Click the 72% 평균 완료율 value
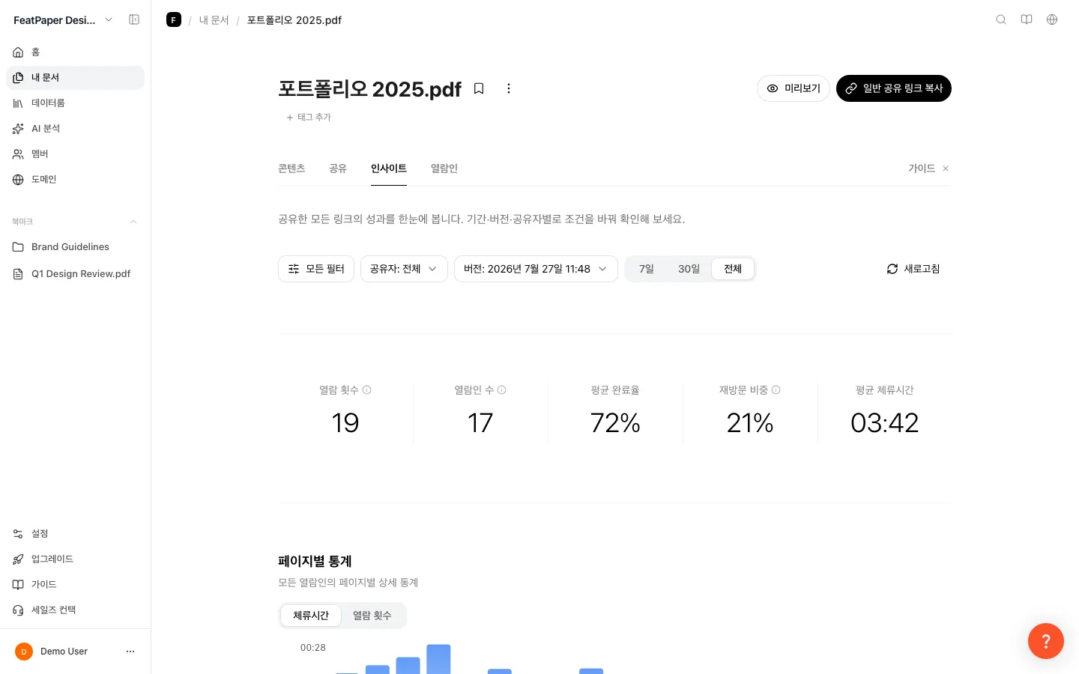1079x674 pixels. point(615,423)
